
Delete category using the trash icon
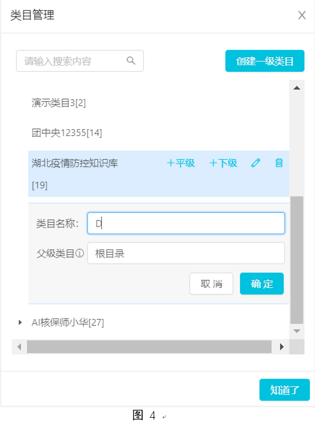(279, 163)
